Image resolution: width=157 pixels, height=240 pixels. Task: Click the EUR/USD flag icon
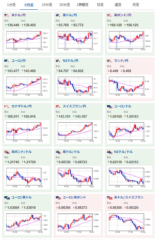(x=110, y=106)
